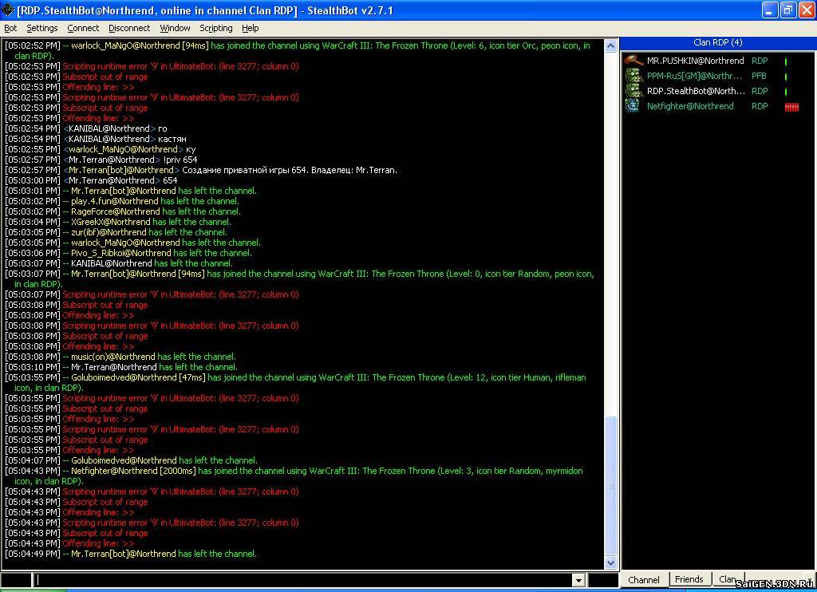
Task: Open the chat input dropdown arrow
Action: tap(578, 579)
